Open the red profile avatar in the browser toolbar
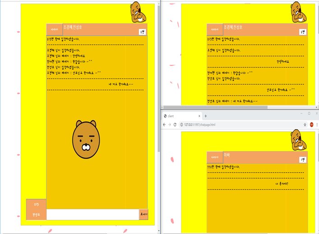319x234 pixels. tap(311, 124)
